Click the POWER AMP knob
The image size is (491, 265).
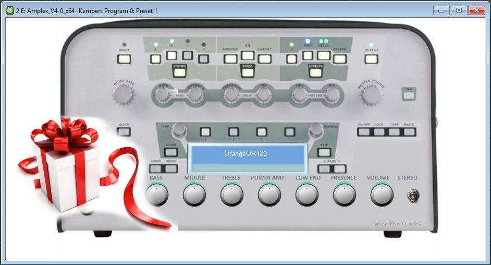(x=269, y=195)
